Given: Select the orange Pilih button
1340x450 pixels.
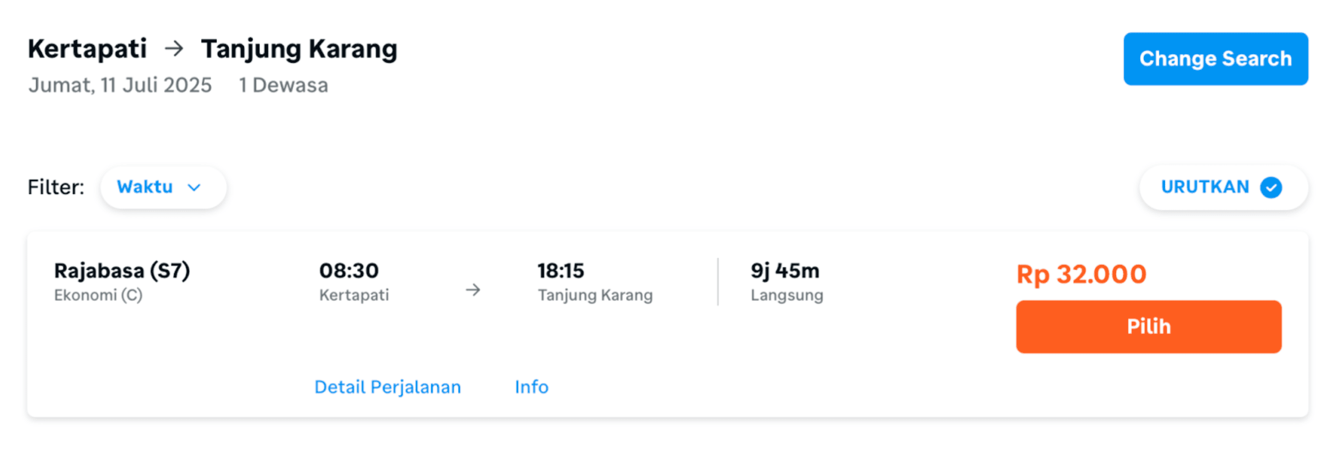Looking at the screenshot, I should click(1148, 327).
